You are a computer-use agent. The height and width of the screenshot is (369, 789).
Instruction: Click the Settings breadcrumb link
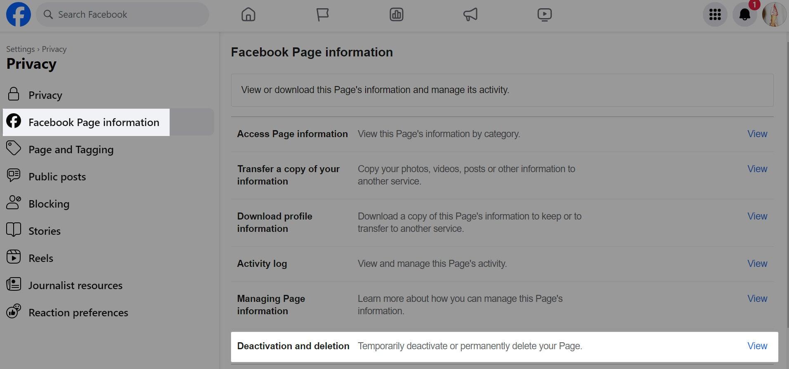click(20, 49)
